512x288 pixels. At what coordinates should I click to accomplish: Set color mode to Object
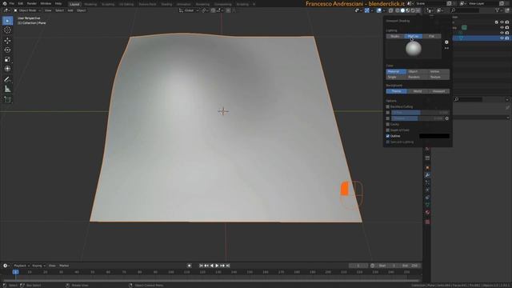click(417, 71)
